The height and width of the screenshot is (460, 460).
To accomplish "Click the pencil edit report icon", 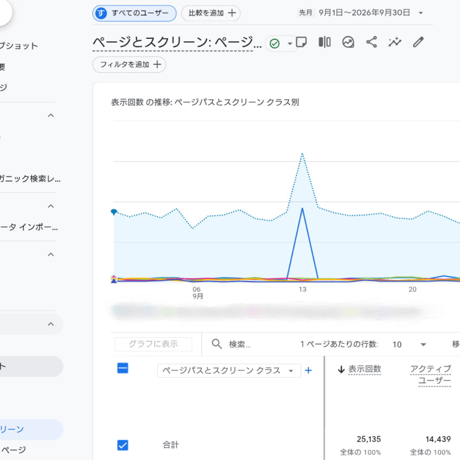I will [x=418, y=42].
